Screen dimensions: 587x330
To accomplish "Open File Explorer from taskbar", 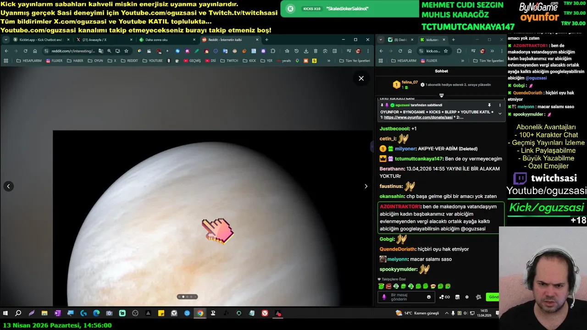I will pyautogui.click(x=44, y=313).
